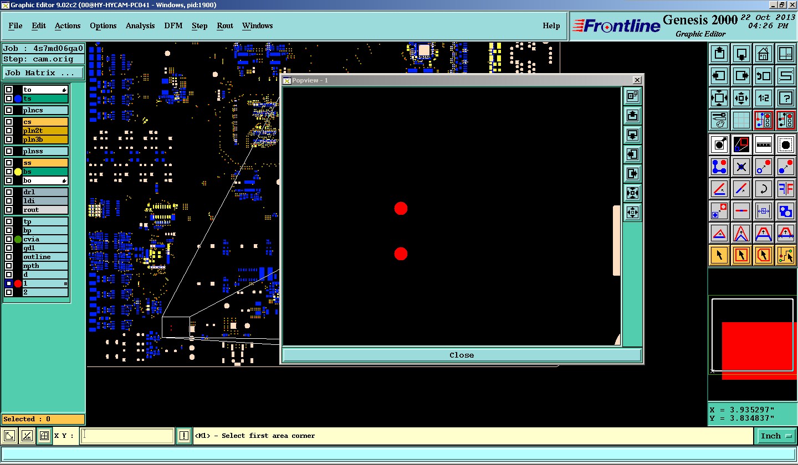This screenshot has width=798, height=465.
Task: Toggle the checkbox for layer outline
Action: point(9,257)
